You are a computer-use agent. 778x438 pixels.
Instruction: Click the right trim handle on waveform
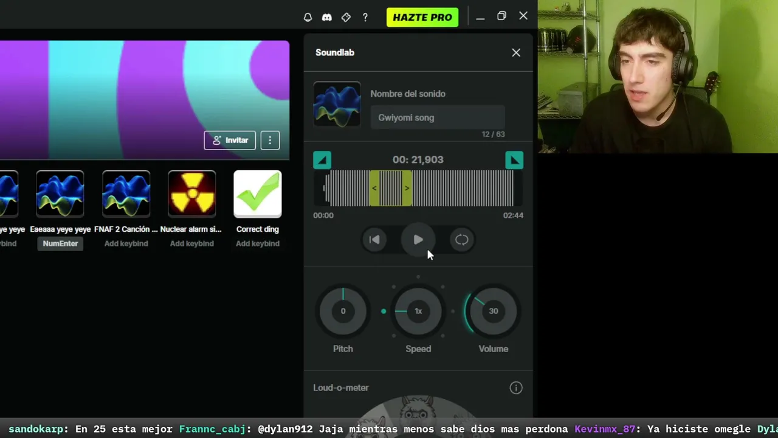click(x=407, y=188)
